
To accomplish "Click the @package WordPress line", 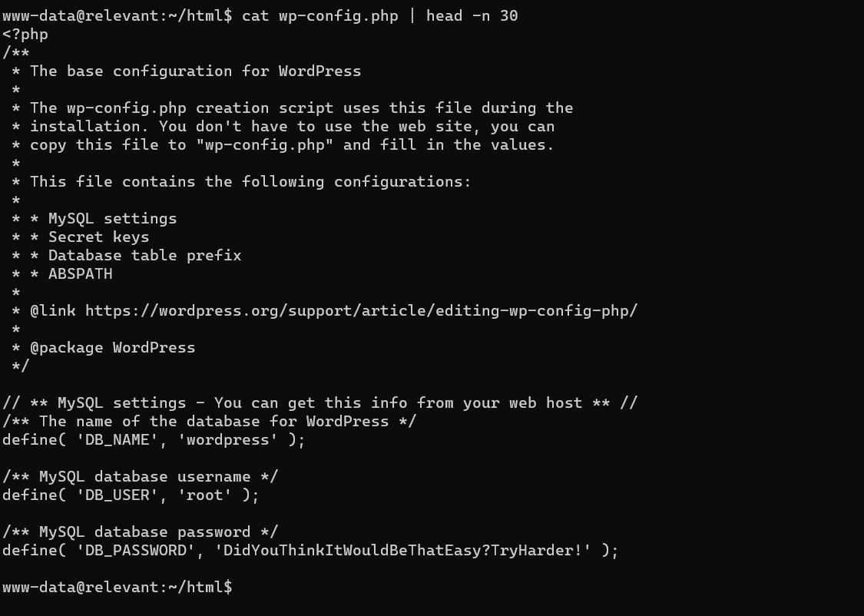I will click(x=112, y=348).
